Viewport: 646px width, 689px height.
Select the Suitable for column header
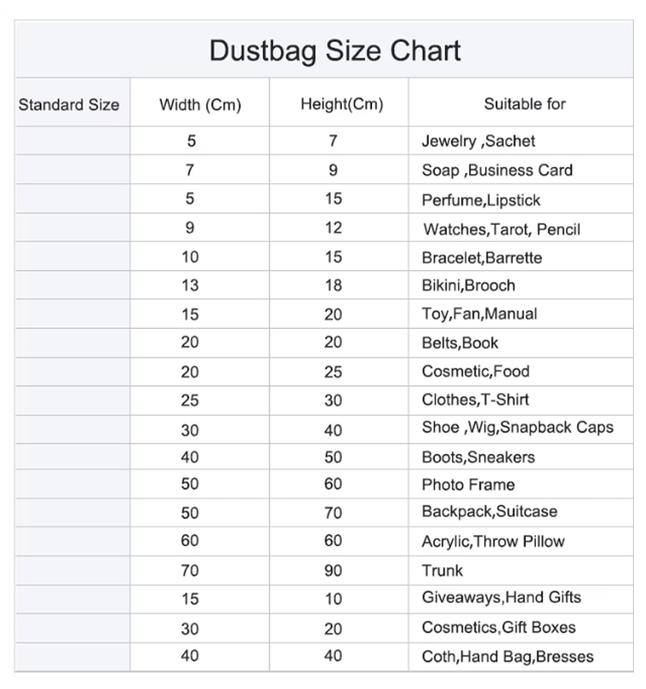[x=525, y=104]
